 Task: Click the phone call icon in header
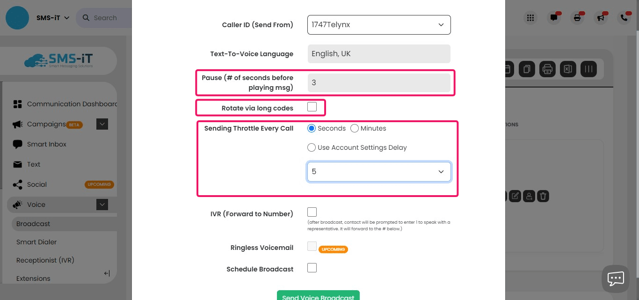(x=624, y=18)
